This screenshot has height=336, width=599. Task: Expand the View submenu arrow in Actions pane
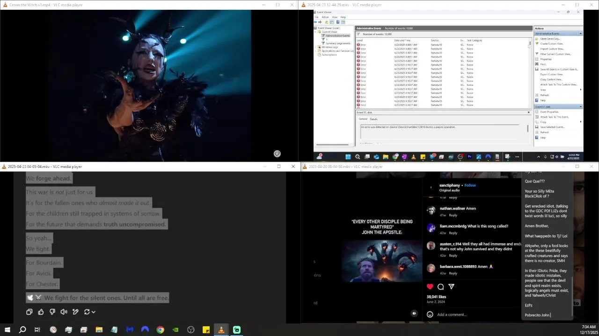point(581,90)
